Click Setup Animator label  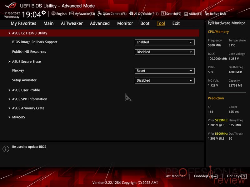point(24,80)
